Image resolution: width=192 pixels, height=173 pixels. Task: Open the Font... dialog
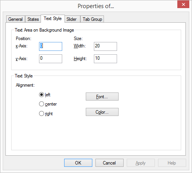(x=102, y=97)
